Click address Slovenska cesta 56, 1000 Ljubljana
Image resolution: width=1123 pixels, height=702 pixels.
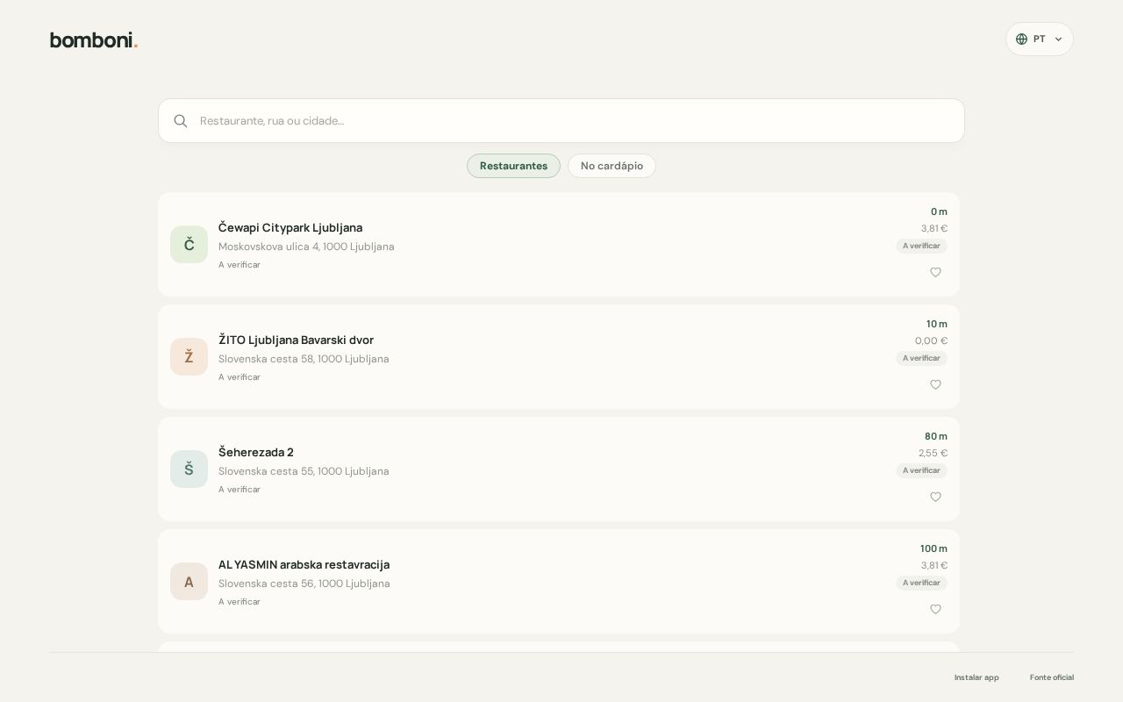304,584
